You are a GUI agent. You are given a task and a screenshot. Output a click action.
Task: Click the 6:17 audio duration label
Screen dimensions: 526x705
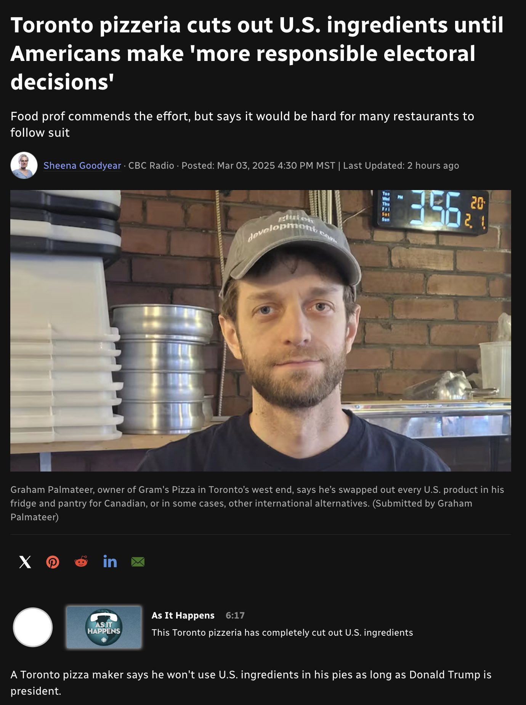coord(235,615)
